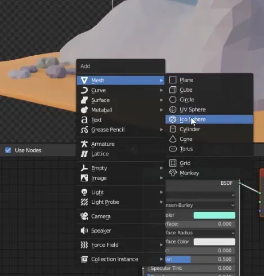Click the teal Base Color swatch

(214, 215)
